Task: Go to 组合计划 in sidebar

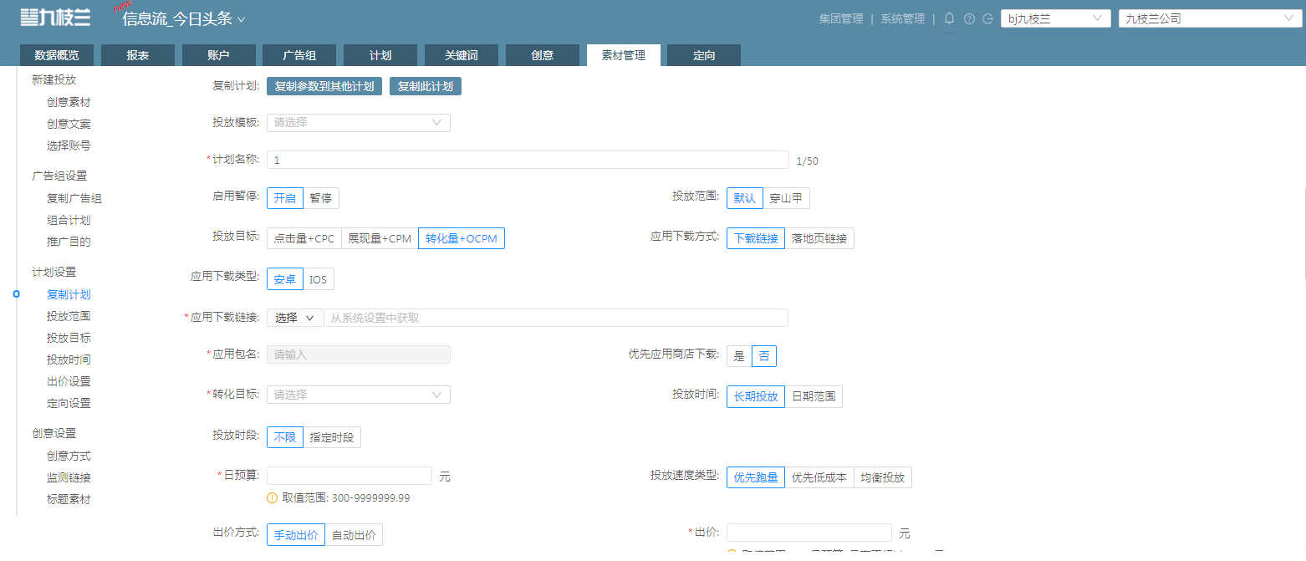Action: 69,221
